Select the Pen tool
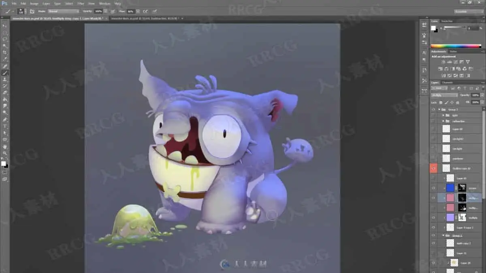Image resolution: width=486 pixels, height=273 pixels. pyautogui.click(x=5, y=120)
